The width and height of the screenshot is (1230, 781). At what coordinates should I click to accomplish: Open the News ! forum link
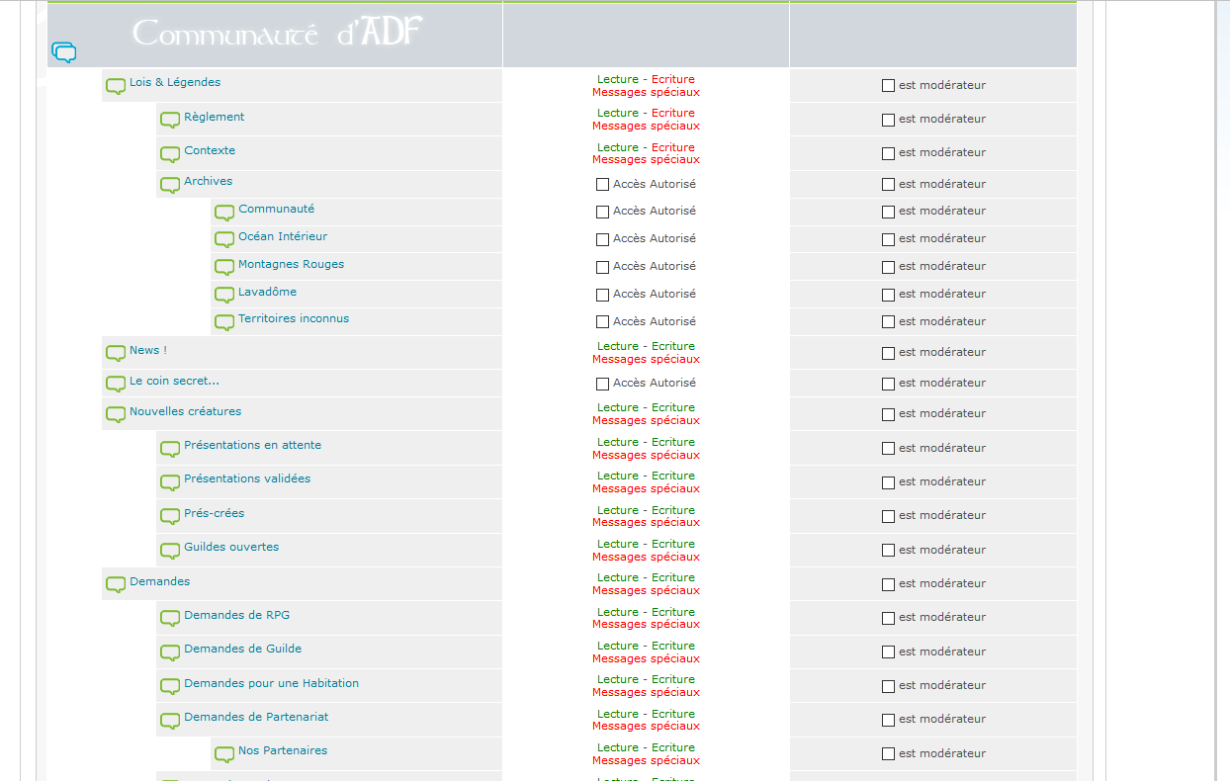[148, 350]
